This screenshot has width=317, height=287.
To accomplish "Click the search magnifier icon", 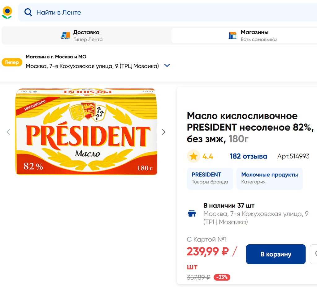I will (x=28, y=12).
